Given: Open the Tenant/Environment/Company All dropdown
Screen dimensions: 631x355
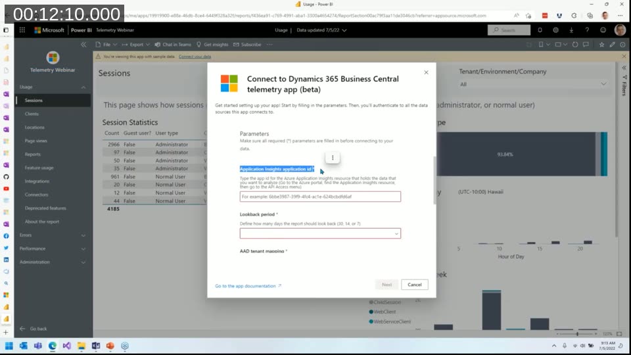Looking at the screenshot, I should point(533,84).
